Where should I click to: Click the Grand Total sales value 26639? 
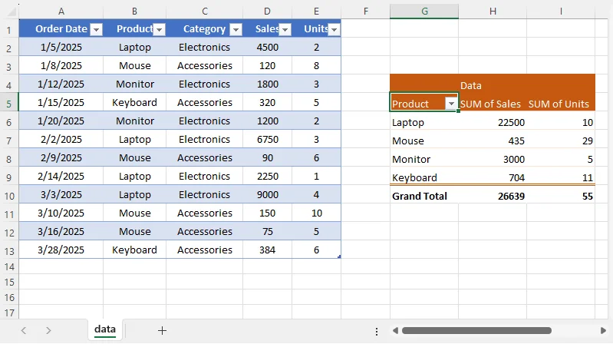coord(493,196)
